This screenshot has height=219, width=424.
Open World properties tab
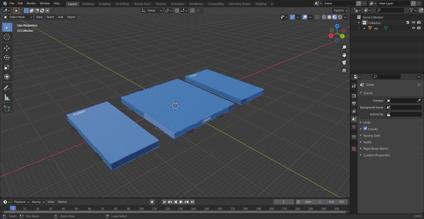(x=354, y=127)
